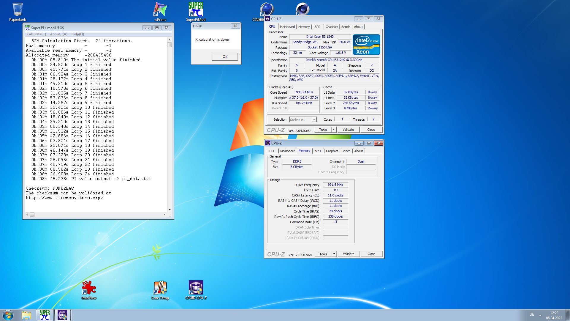Click scroll up arrow in Super PI log
570x321 pixels.
[170, 40]
